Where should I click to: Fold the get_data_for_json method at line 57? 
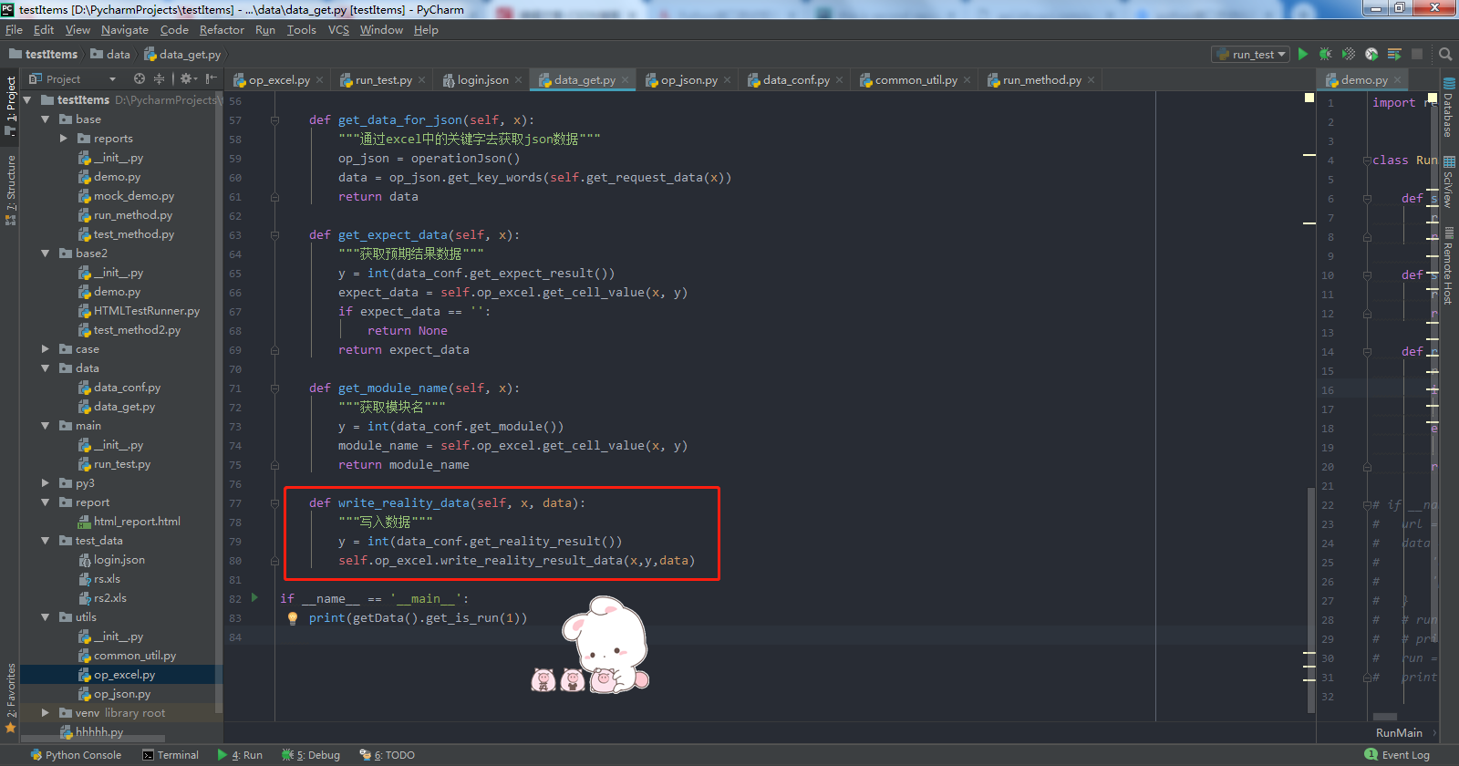[x=274, y=119]
